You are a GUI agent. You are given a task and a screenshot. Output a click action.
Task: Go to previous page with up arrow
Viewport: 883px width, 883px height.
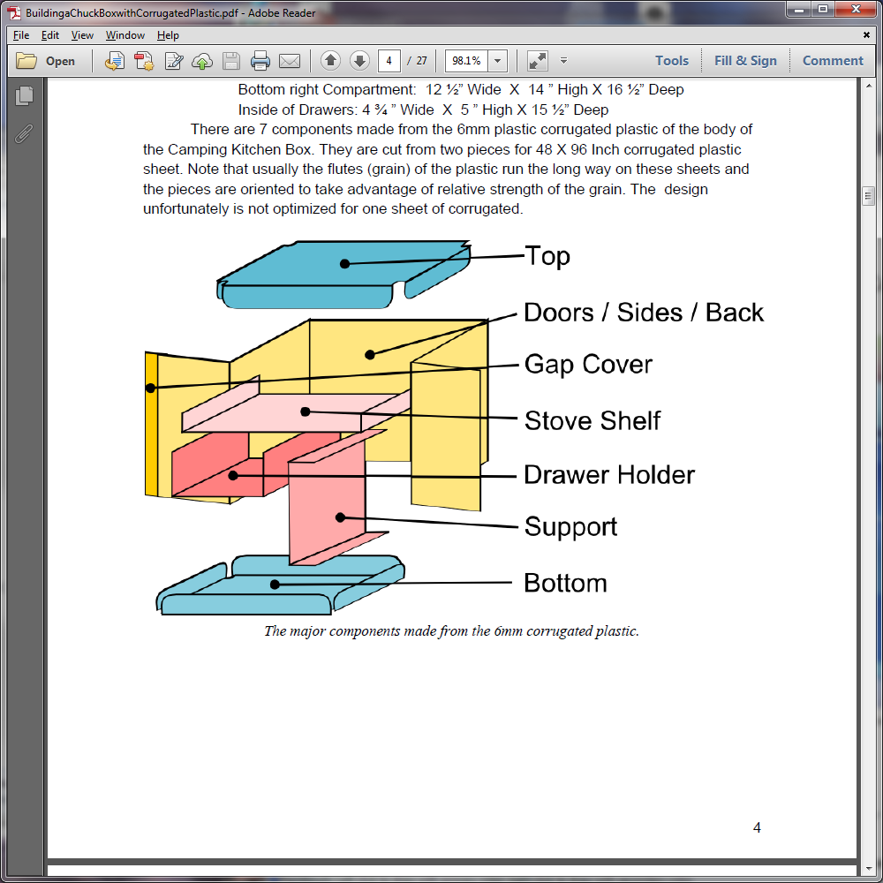pos(330,61)
